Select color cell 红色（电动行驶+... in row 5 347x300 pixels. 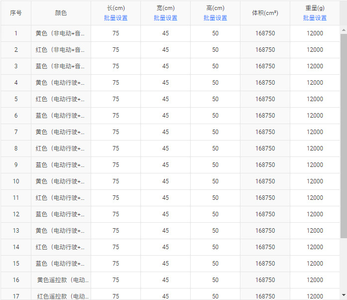point(60,99)
